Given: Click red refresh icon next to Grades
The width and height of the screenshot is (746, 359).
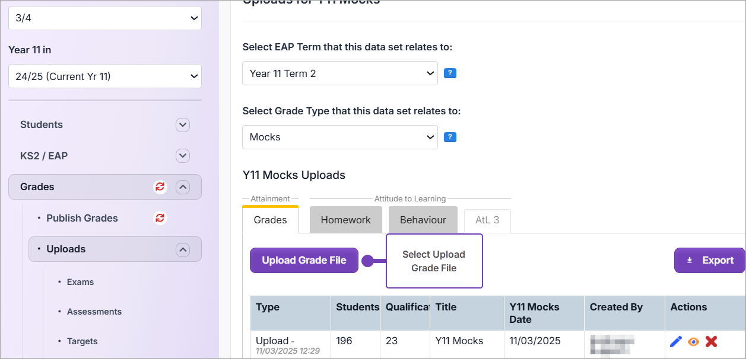Looking at the screenshot, I should pos(160,187).
